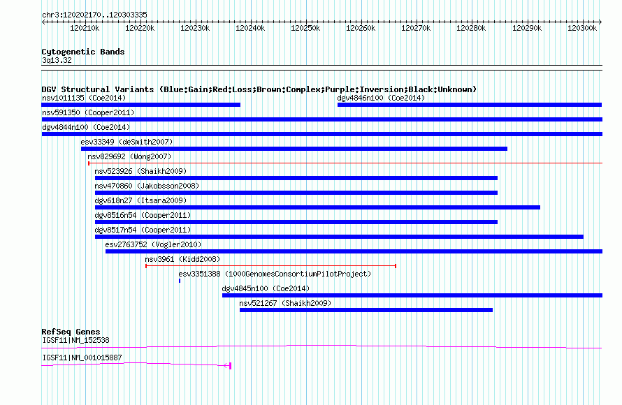Click the esv2763752 (Vogler2010) label

coord(153,244)
